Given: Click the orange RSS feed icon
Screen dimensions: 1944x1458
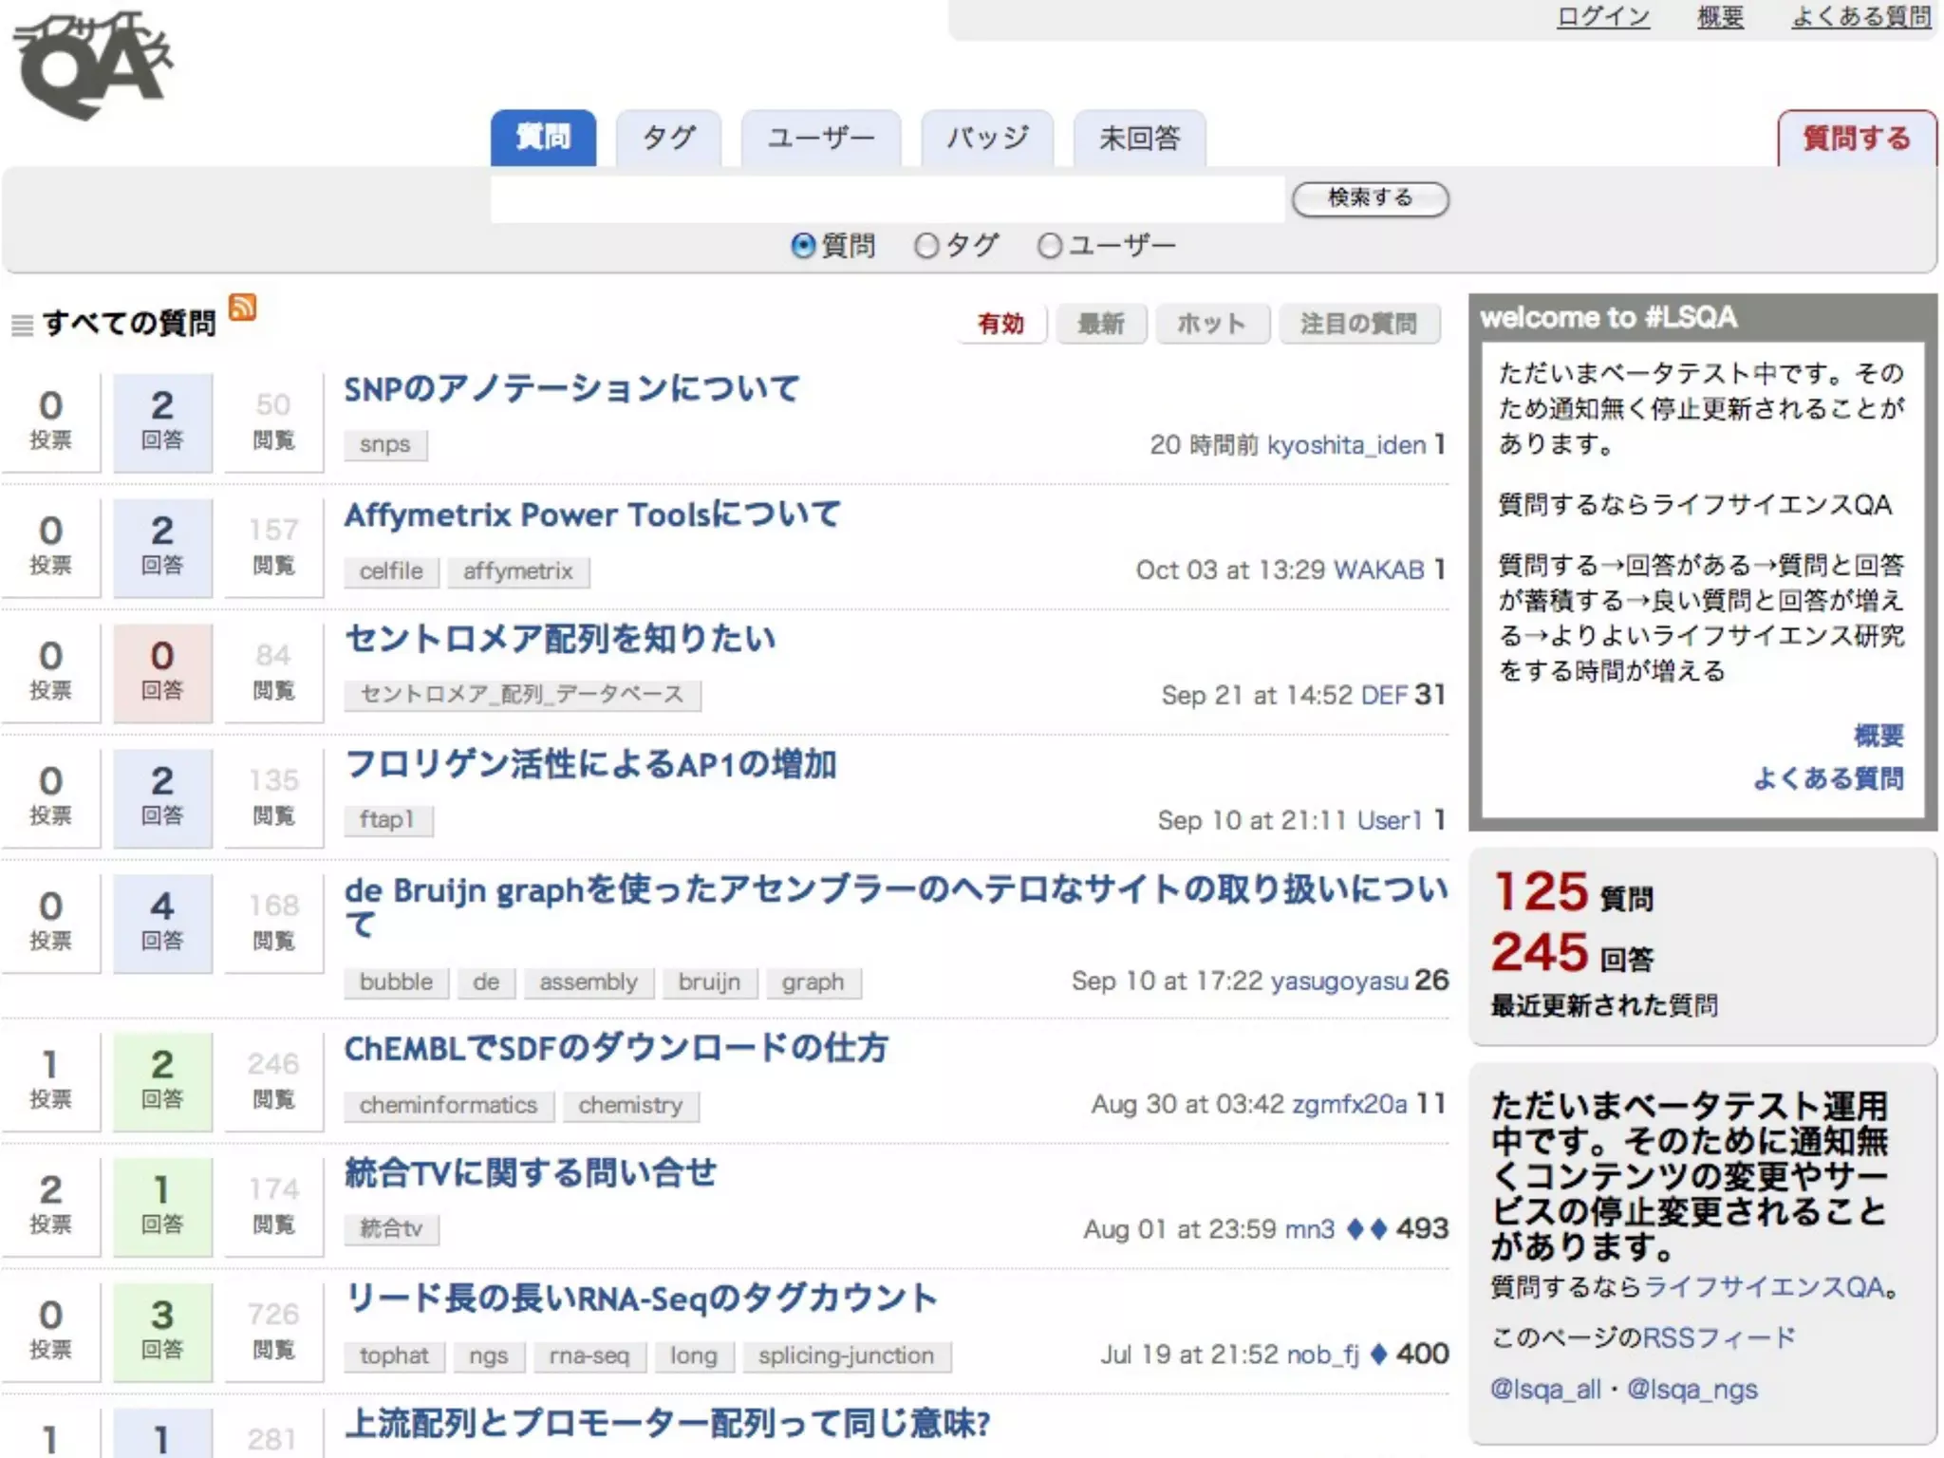Looking at the screenshot, I should click(x=243, y=308).
